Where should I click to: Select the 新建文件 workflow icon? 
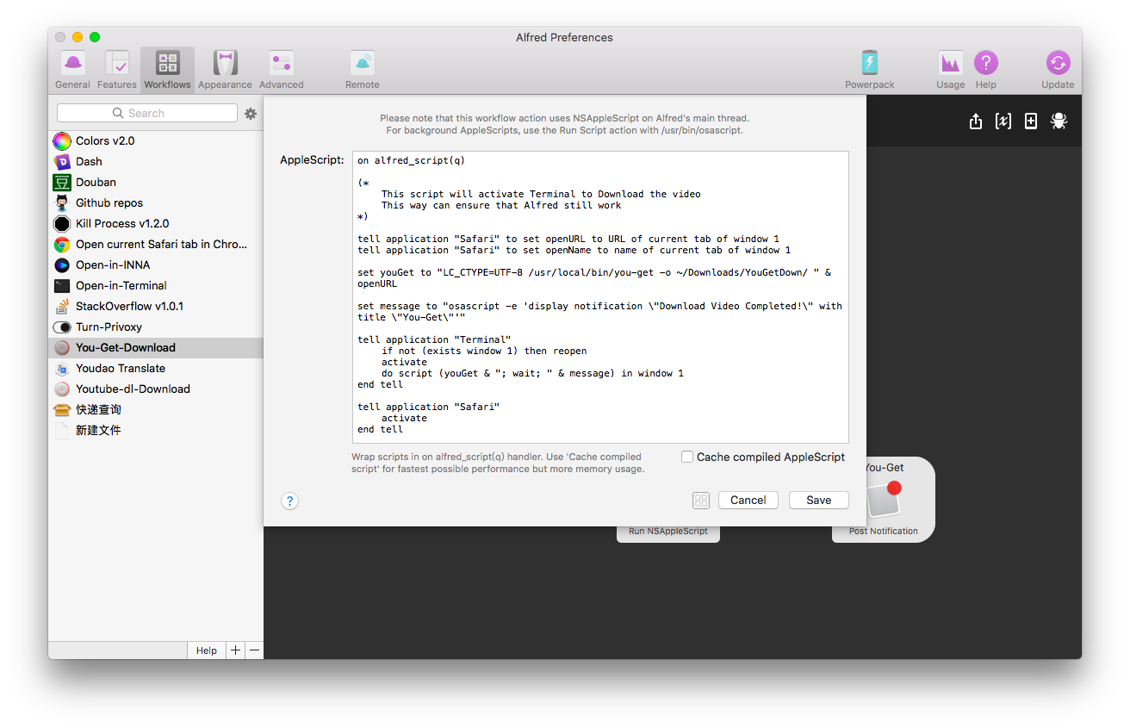pyautogui.click(x=62, y=431)
